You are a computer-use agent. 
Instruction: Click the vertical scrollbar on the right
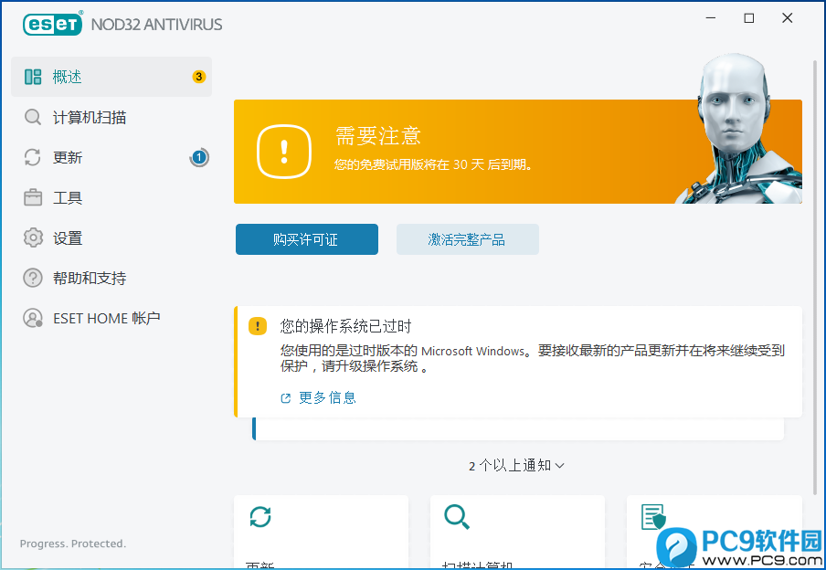point(815,277)
